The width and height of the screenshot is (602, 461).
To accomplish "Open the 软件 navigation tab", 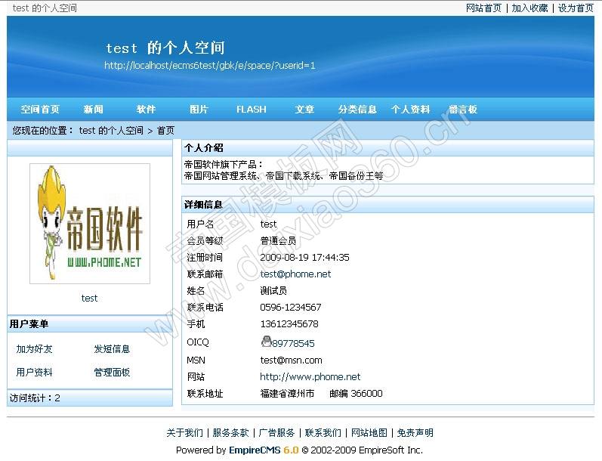I will (x=147, y=110).
